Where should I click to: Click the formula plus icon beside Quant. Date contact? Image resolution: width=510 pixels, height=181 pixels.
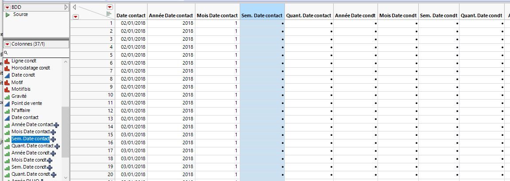pos(57,146)
